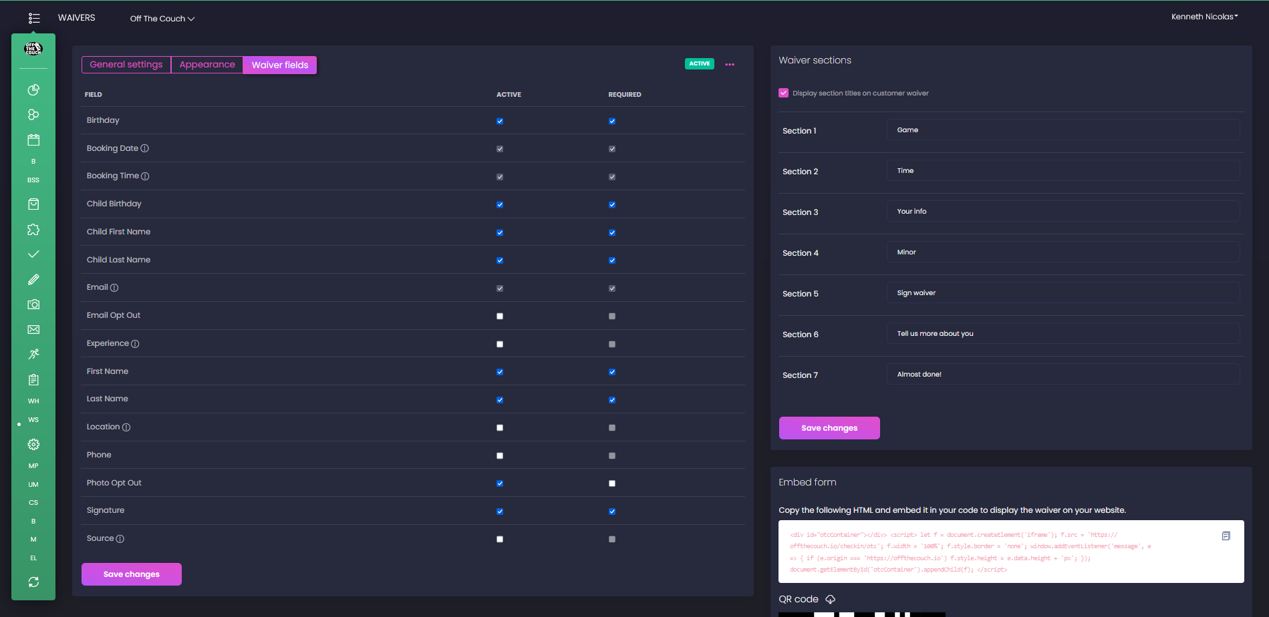Open the camera icon in sidebar

[x=33, y=304]
